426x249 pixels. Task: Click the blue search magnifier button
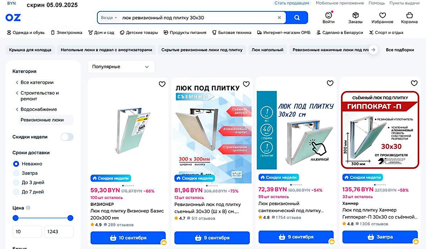pyautogui.click(x=297, y=18)
